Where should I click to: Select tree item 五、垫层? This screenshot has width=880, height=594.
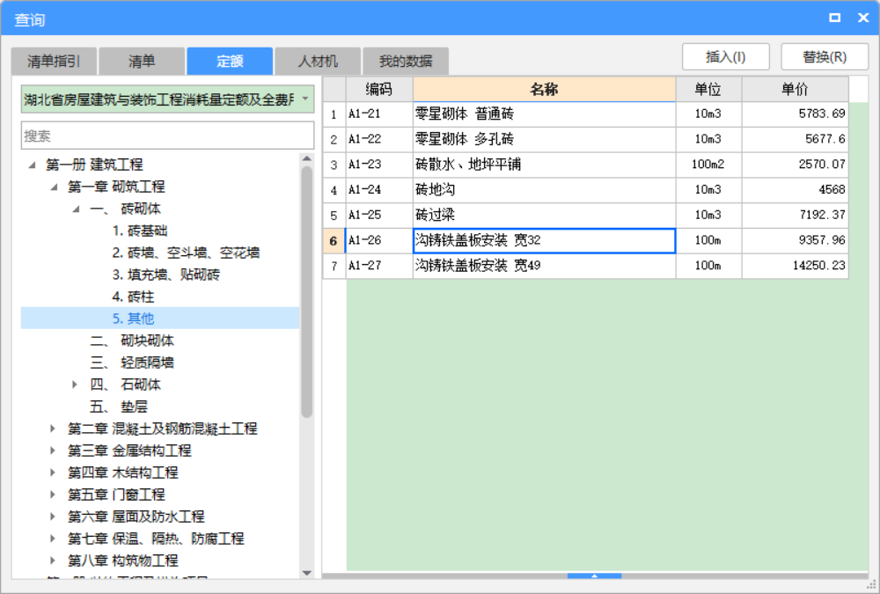(x=119, y=407)
